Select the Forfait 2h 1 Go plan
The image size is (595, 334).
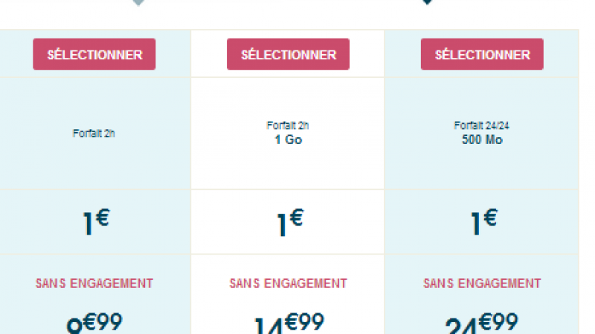coord(288,54)
